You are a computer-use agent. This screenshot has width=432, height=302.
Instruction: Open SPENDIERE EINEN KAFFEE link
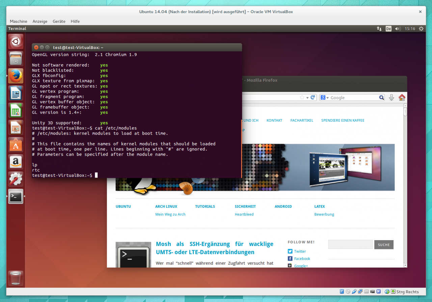(x=343, y=120)
